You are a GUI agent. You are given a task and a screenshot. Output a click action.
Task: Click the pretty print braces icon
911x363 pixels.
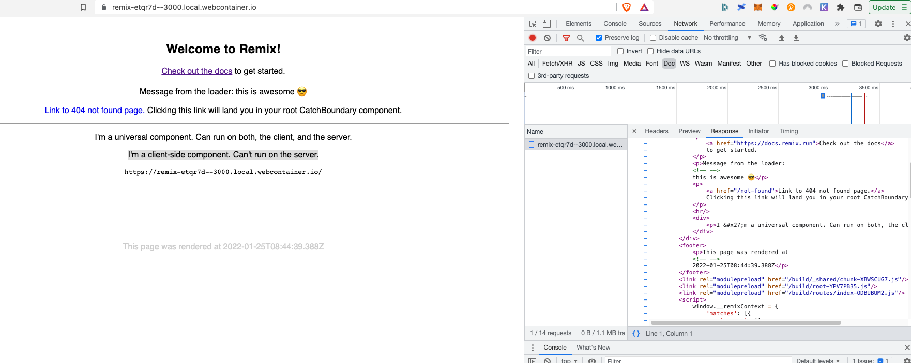coord(636,334)
